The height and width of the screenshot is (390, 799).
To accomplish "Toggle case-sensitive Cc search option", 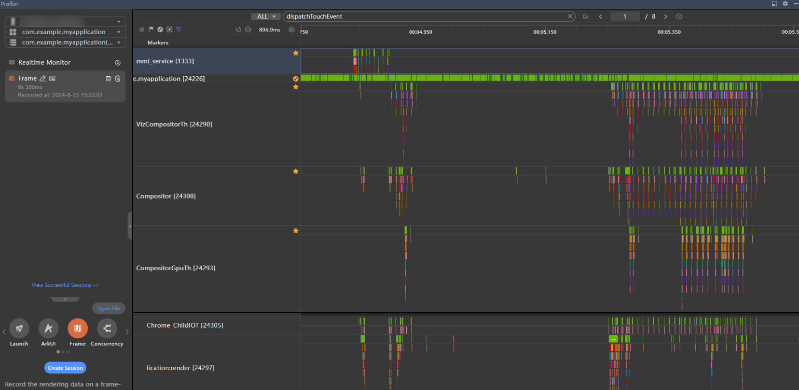I will pyautogui.click(x=586, y=16).
